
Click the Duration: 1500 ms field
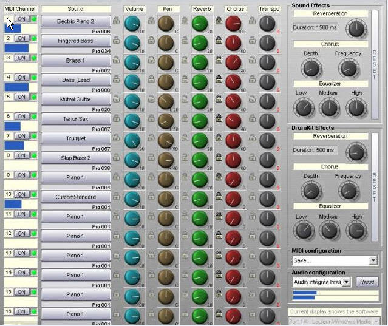(x=315, y=27)
